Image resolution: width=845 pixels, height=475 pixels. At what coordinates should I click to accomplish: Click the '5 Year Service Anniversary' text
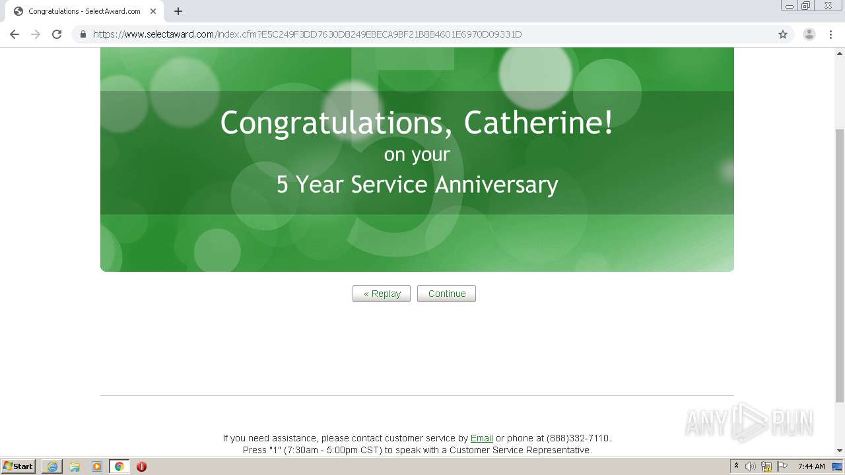(x=417, y=184)
